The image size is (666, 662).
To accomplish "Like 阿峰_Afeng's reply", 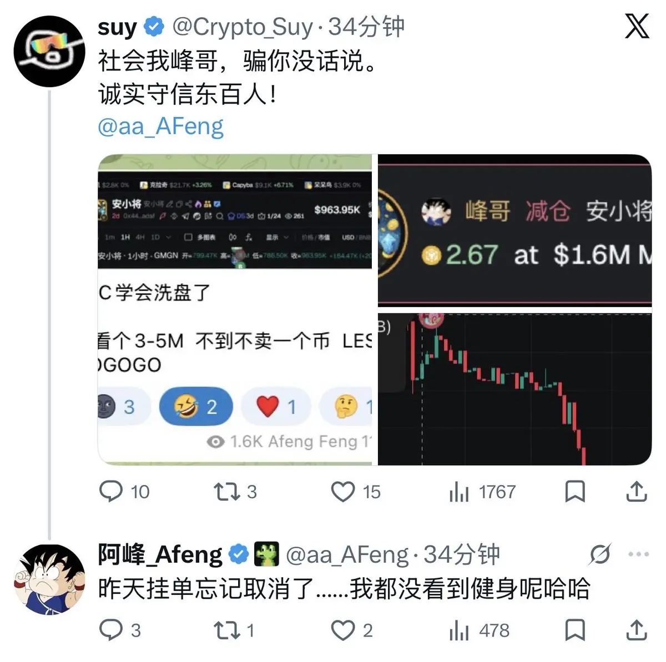I will 352,630.
